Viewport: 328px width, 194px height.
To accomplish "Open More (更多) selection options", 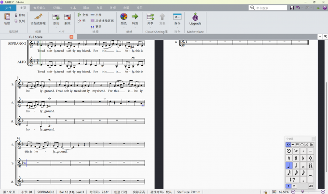I will [x=96, y=26].
